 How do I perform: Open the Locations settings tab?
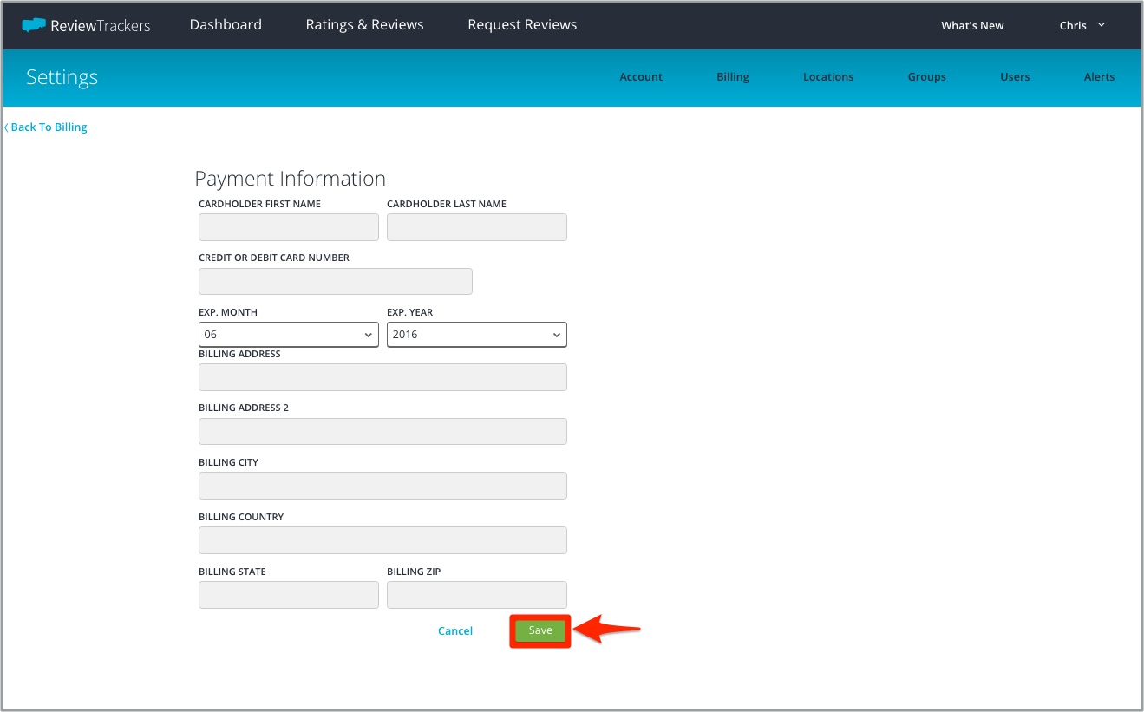point(828,77)
